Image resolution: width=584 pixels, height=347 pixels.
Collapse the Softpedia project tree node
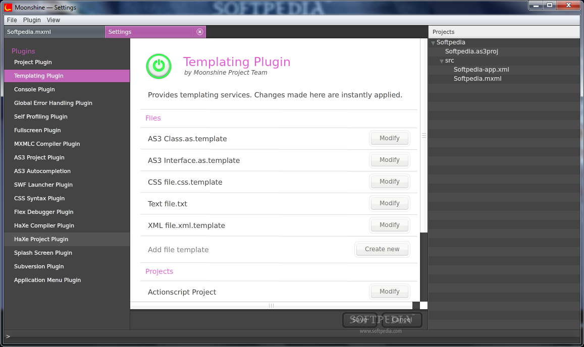433,43
